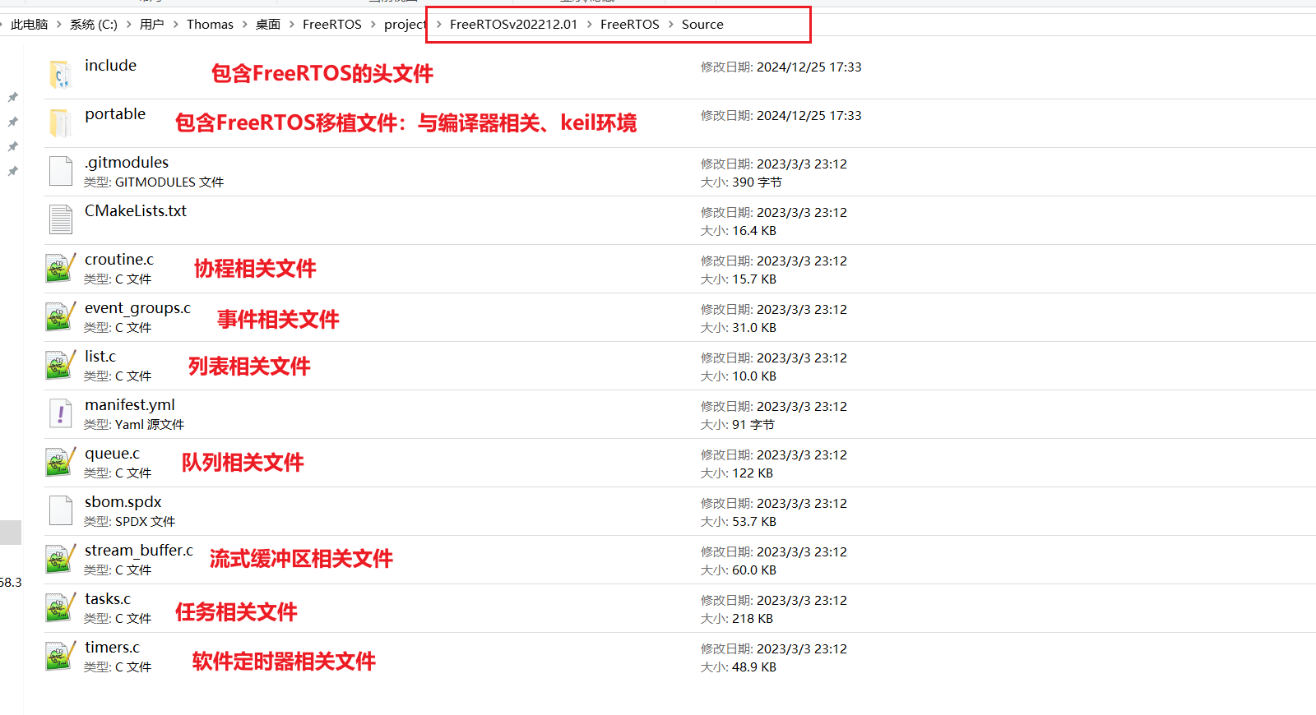The height and width of the screenshot is (715, 1316).
Task: Select the tasks.c file icon
Action: (x=60, y=607)
